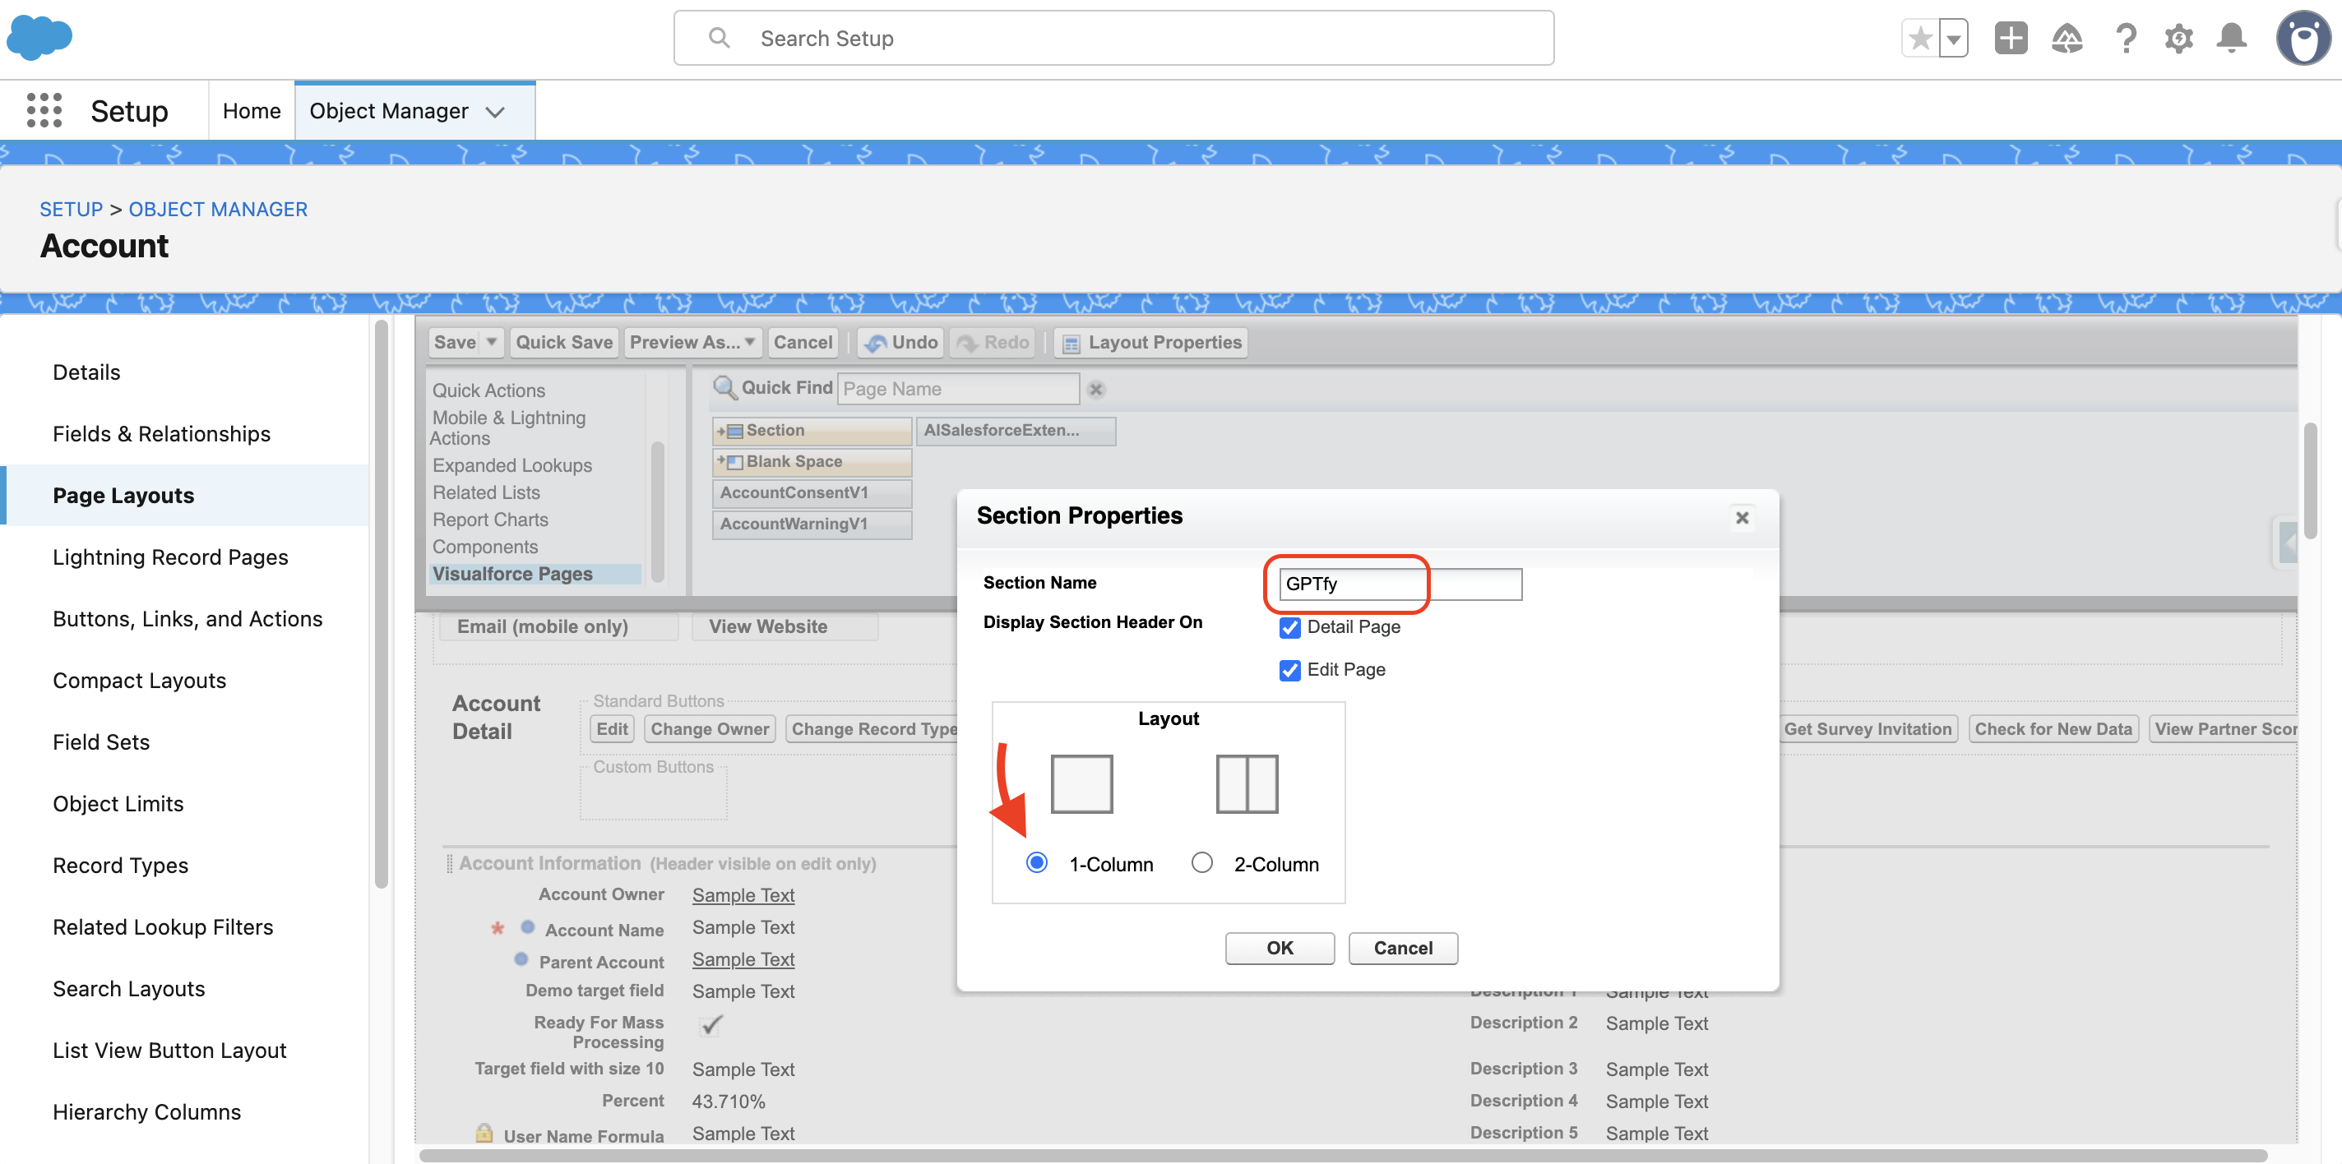The image size is (2342, 1164).
Task: Open the App Launcher grid icon
Action: coord(44,111)
